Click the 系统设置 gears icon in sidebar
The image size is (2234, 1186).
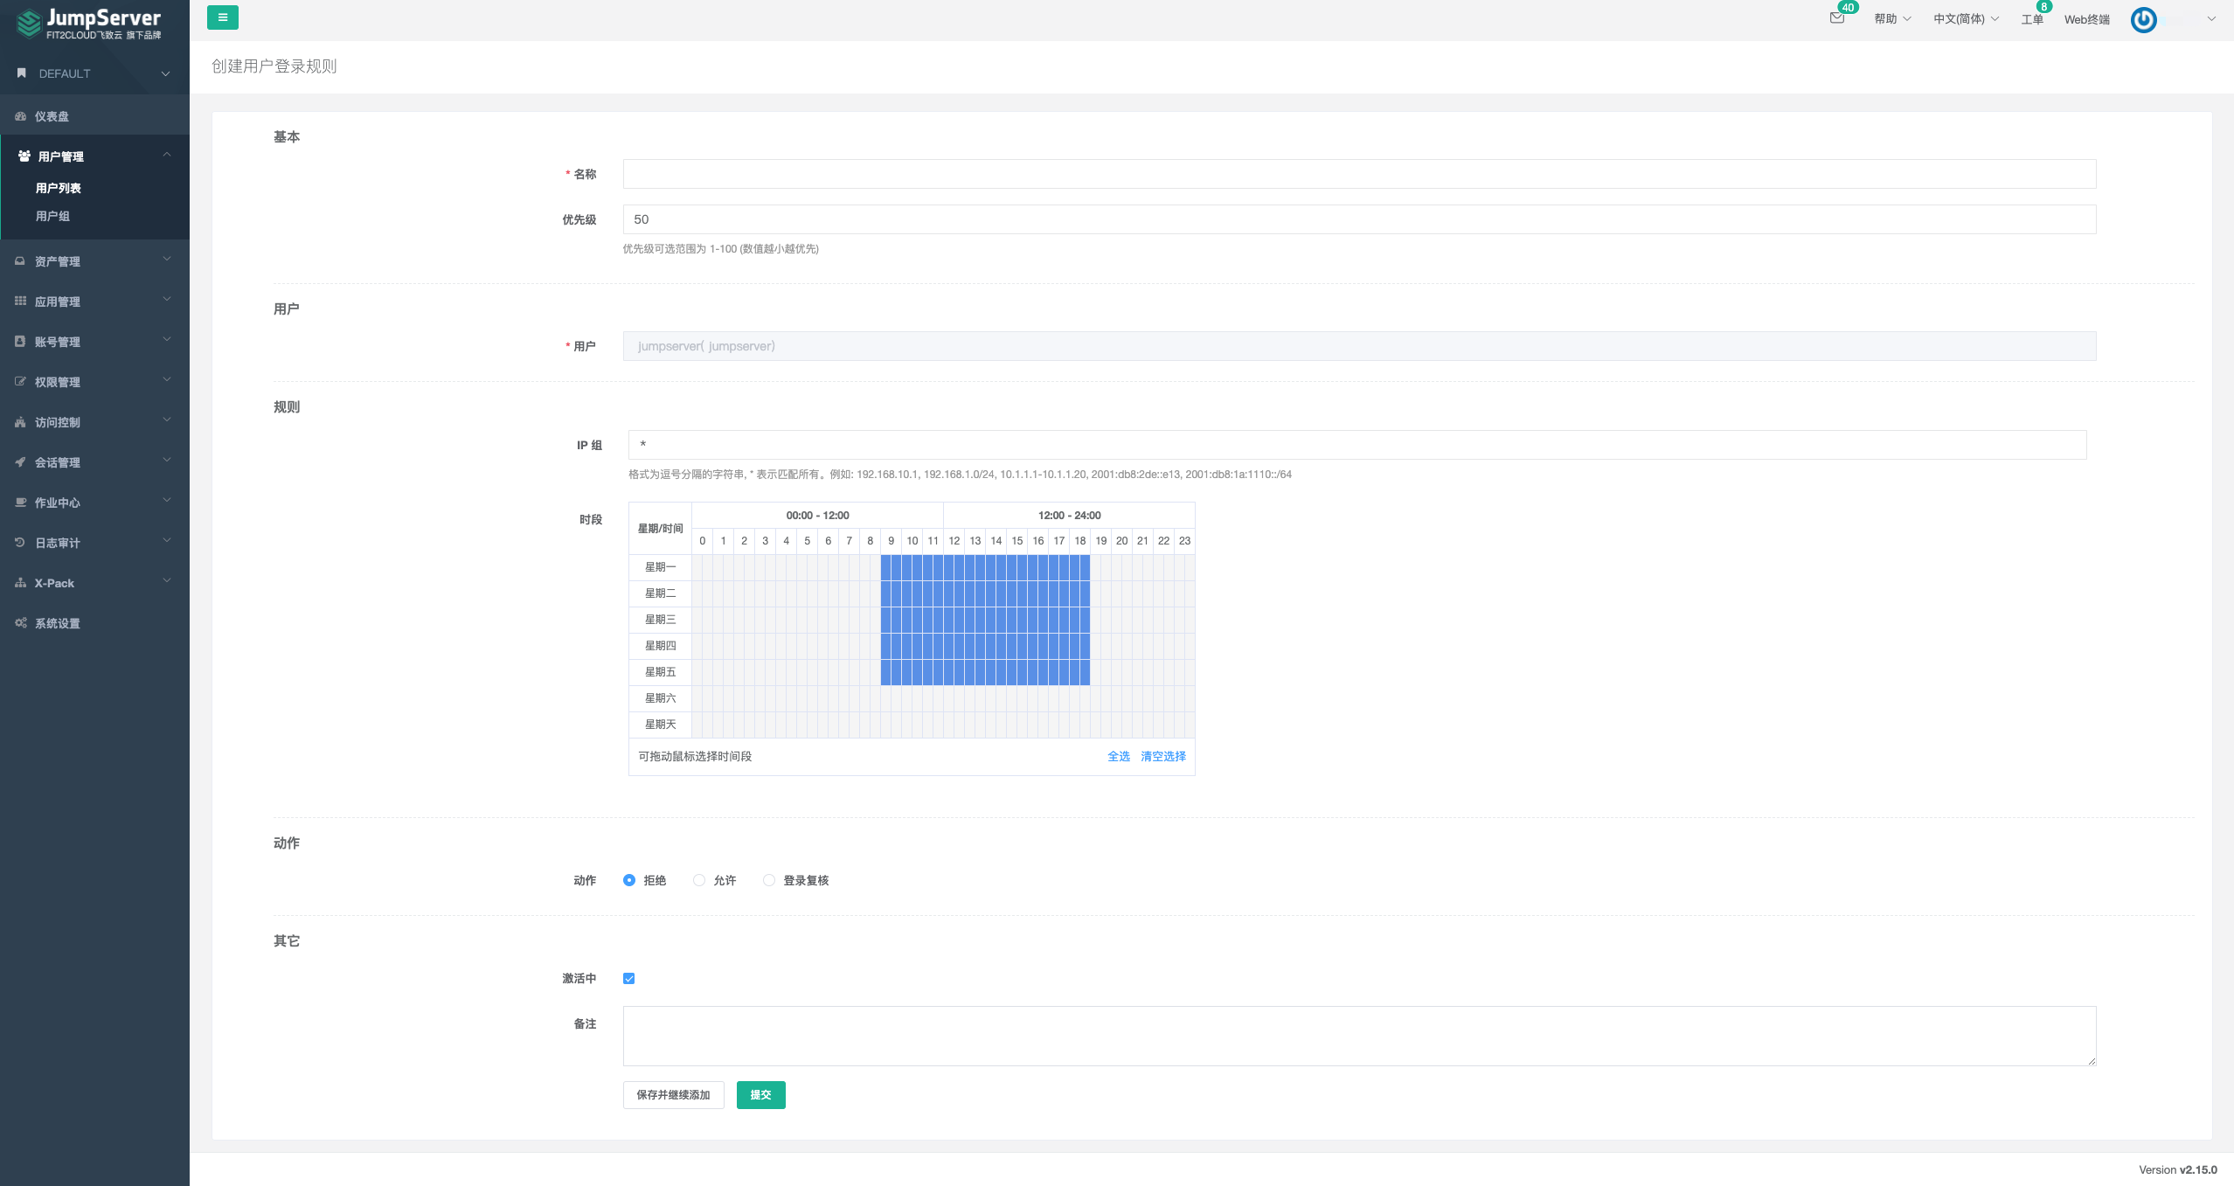(21, 623)
